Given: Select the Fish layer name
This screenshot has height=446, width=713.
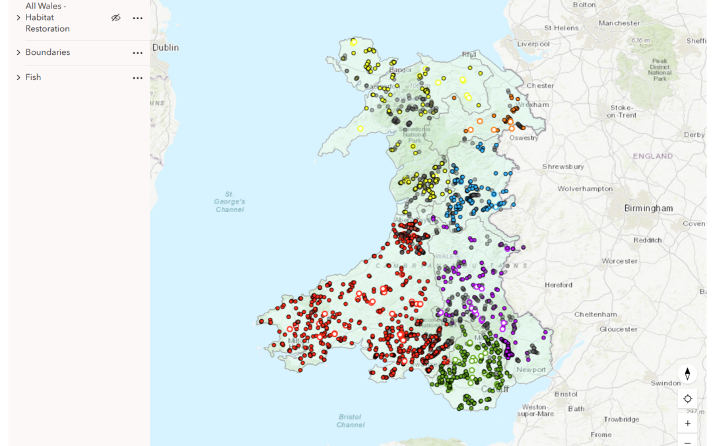Looking at the screenshot, I should [33, 77].
